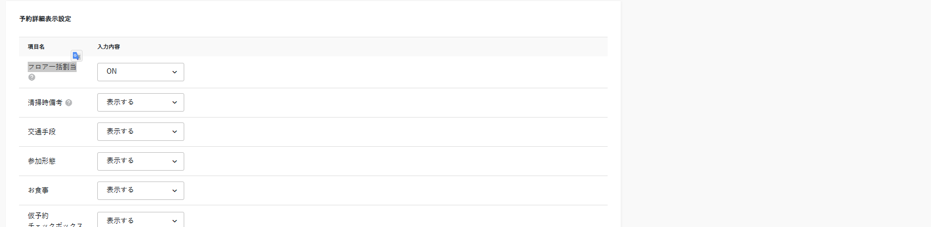Click the 参加形態 row label
The width and height of the screenshot is (931, 227).
[42, 161]
